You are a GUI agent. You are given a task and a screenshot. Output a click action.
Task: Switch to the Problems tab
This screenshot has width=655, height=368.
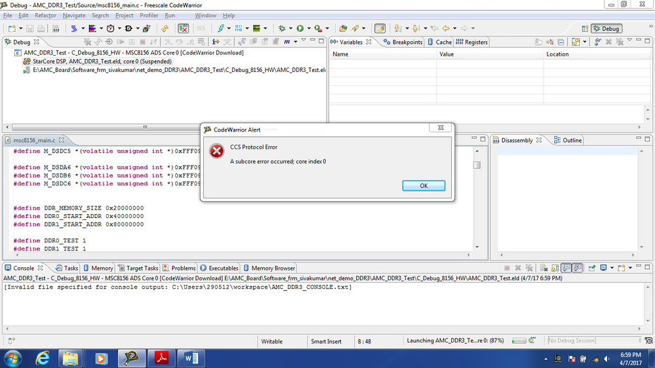pyautogui.click(x=179, y=268)
